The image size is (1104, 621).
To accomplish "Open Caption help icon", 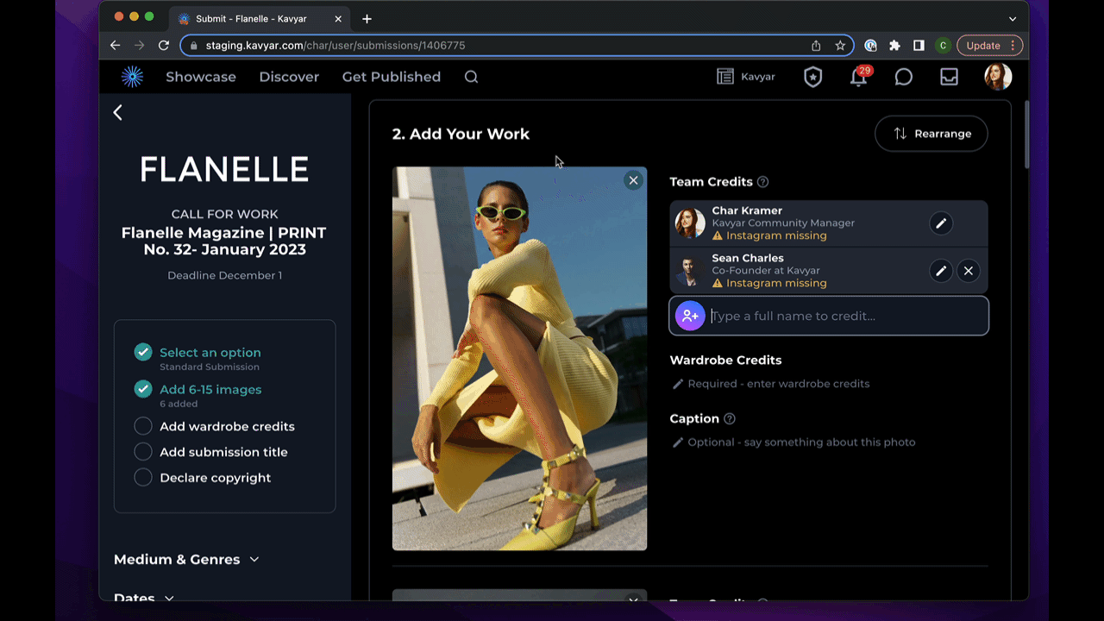I will [x=730, y=419].
